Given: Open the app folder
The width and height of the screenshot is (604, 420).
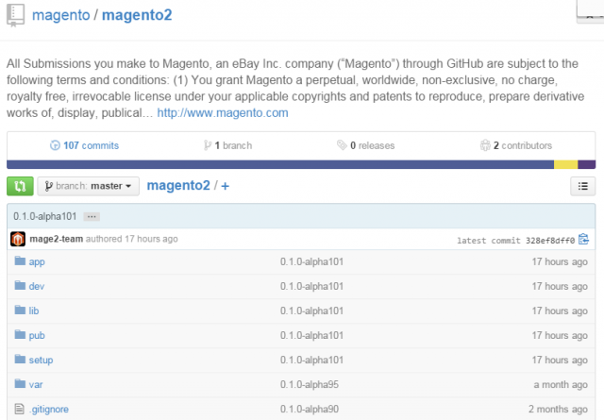Looking at the screenshot, I should click(x=37, y=262).
